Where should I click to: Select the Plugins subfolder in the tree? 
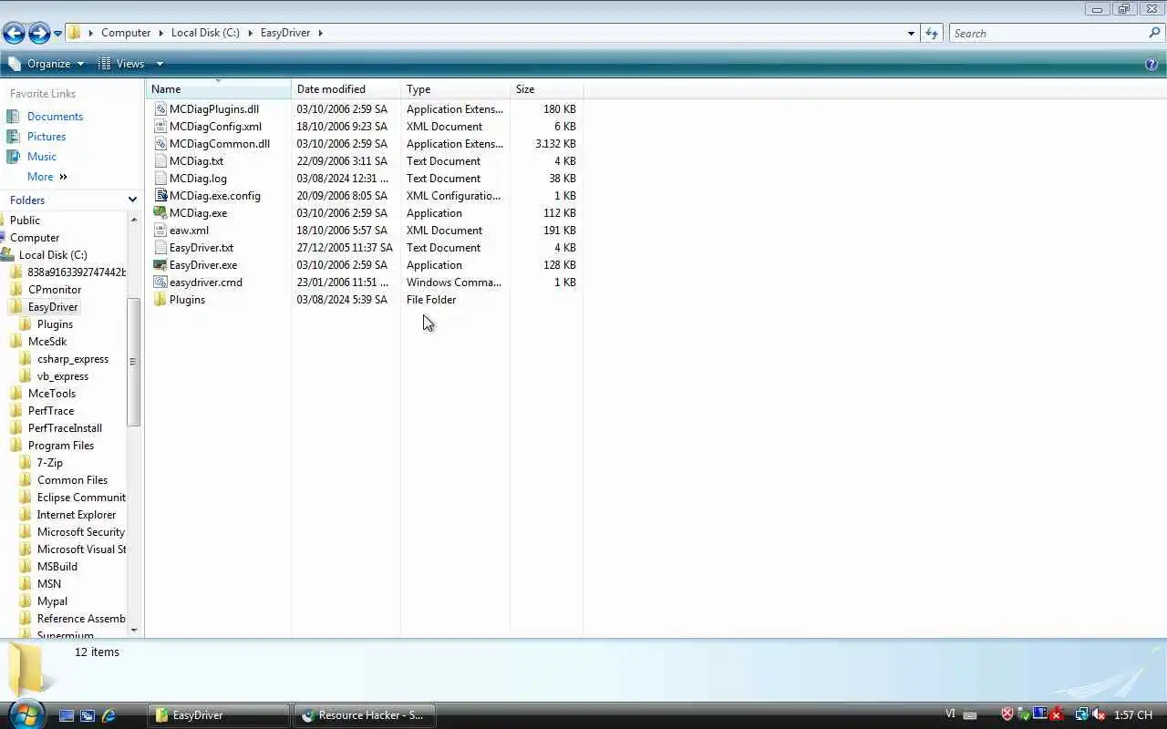(x=55, y=324)
